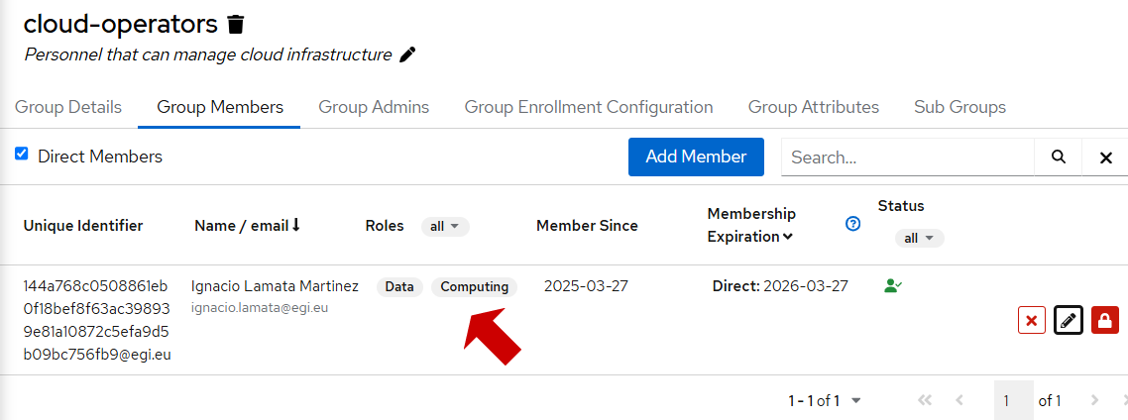Screen dimensions: 1128x420
Task: Go to the previous page
Action: 959,400
